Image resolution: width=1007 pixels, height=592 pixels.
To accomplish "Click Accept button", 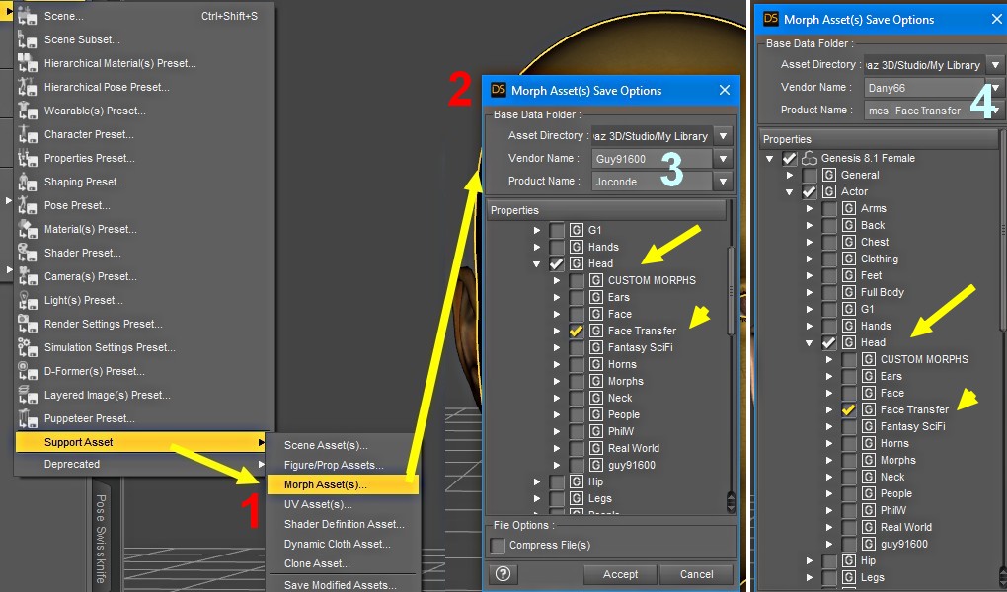I will click(620, 574).
